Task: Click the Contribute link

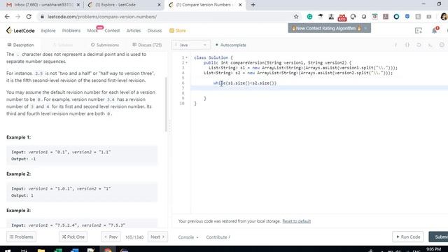Action: (x=218, y=237)
